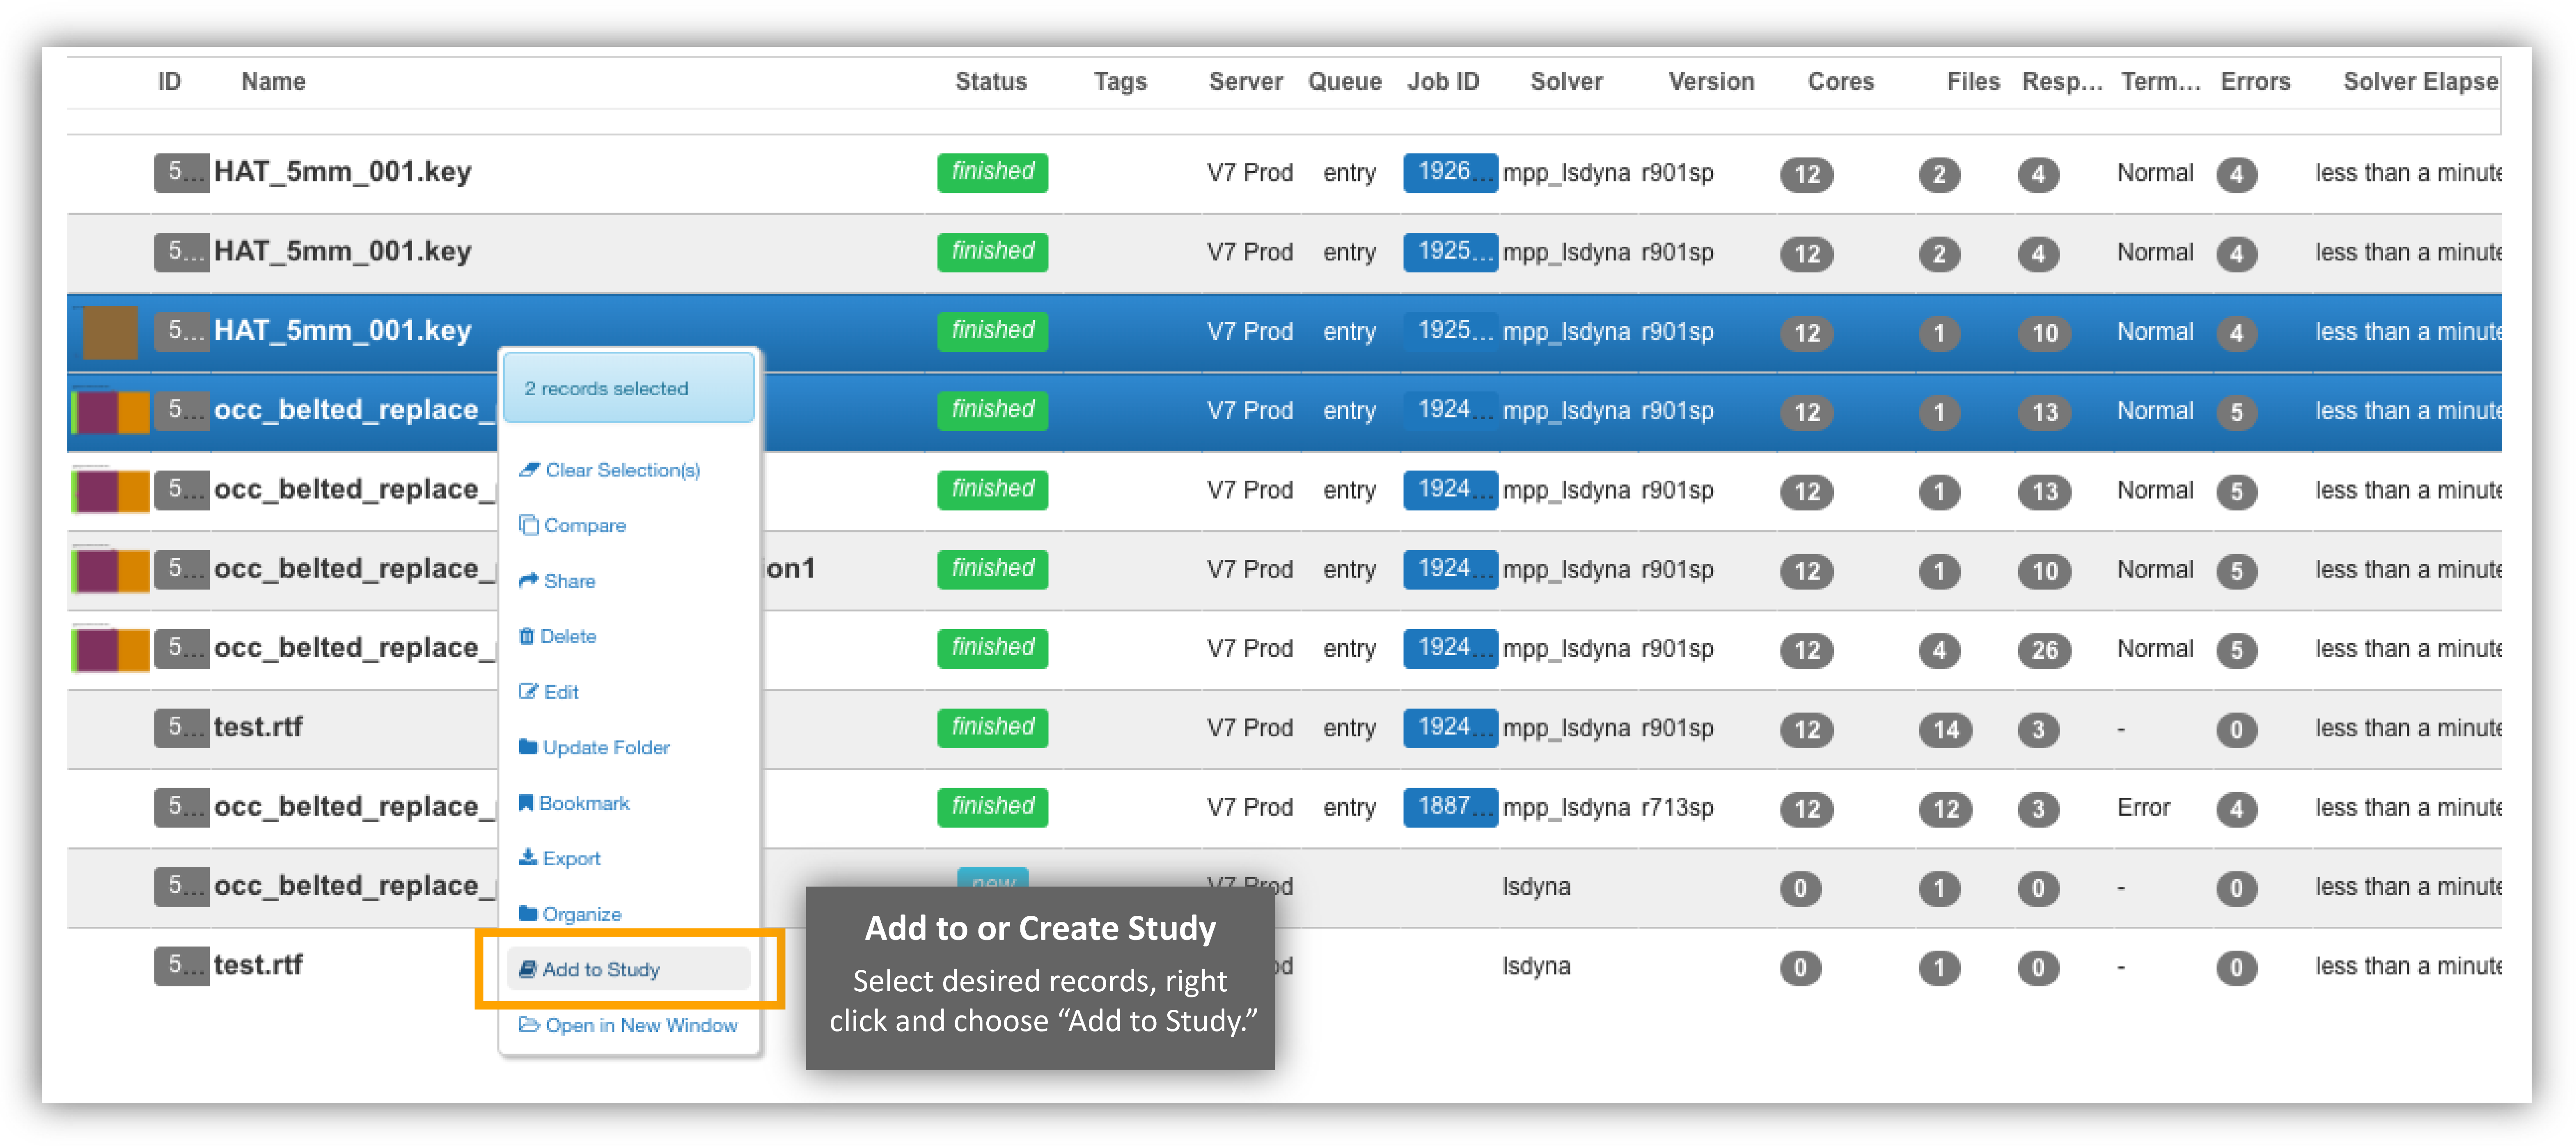Select Export menu entry
This screenshot has height=1146, width=2576.
(x=572, y=859)
